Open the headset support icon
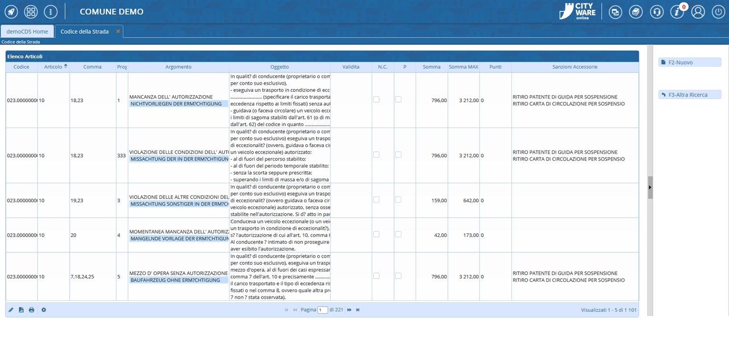This screenshot has width=729, height=348. (656, 12)
